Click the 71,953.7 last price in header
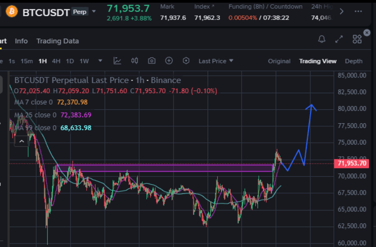Image resolution: width=376 pixels, height=247 pixels. click(128, 9)
